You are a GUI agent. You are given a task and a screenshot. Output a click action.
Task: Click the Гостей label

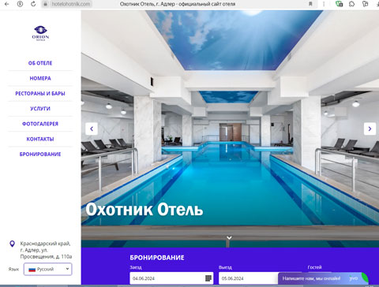click(x=314, y=267)
